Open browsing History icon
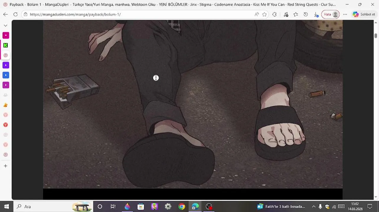Screen dimensions: 379x212 (x=306, y=14)
